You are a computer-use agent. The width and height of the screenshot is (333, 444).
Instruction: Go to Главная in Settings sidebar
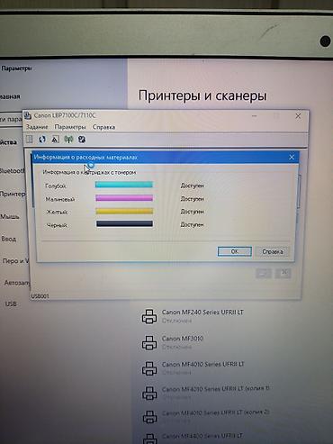10,96
